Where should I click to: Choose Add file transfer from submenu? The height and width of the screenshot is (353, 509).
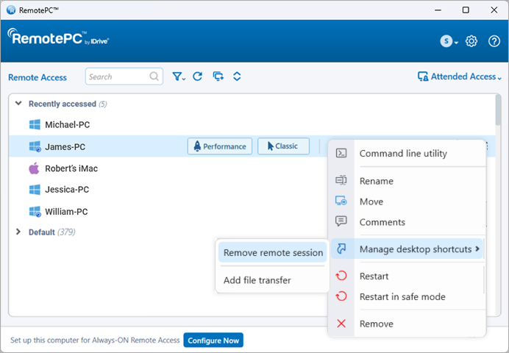[x=257, y=280]
